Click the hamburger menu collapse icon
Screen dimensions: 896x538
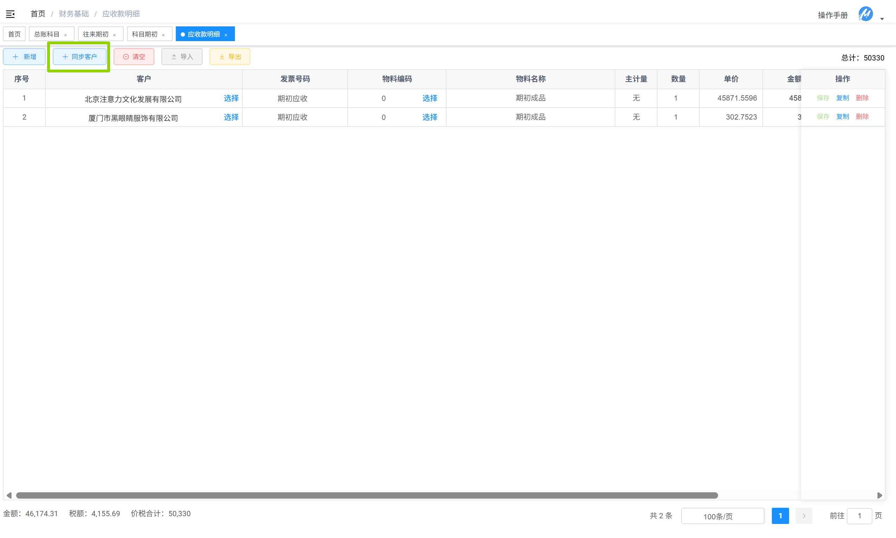coord(10,14)
